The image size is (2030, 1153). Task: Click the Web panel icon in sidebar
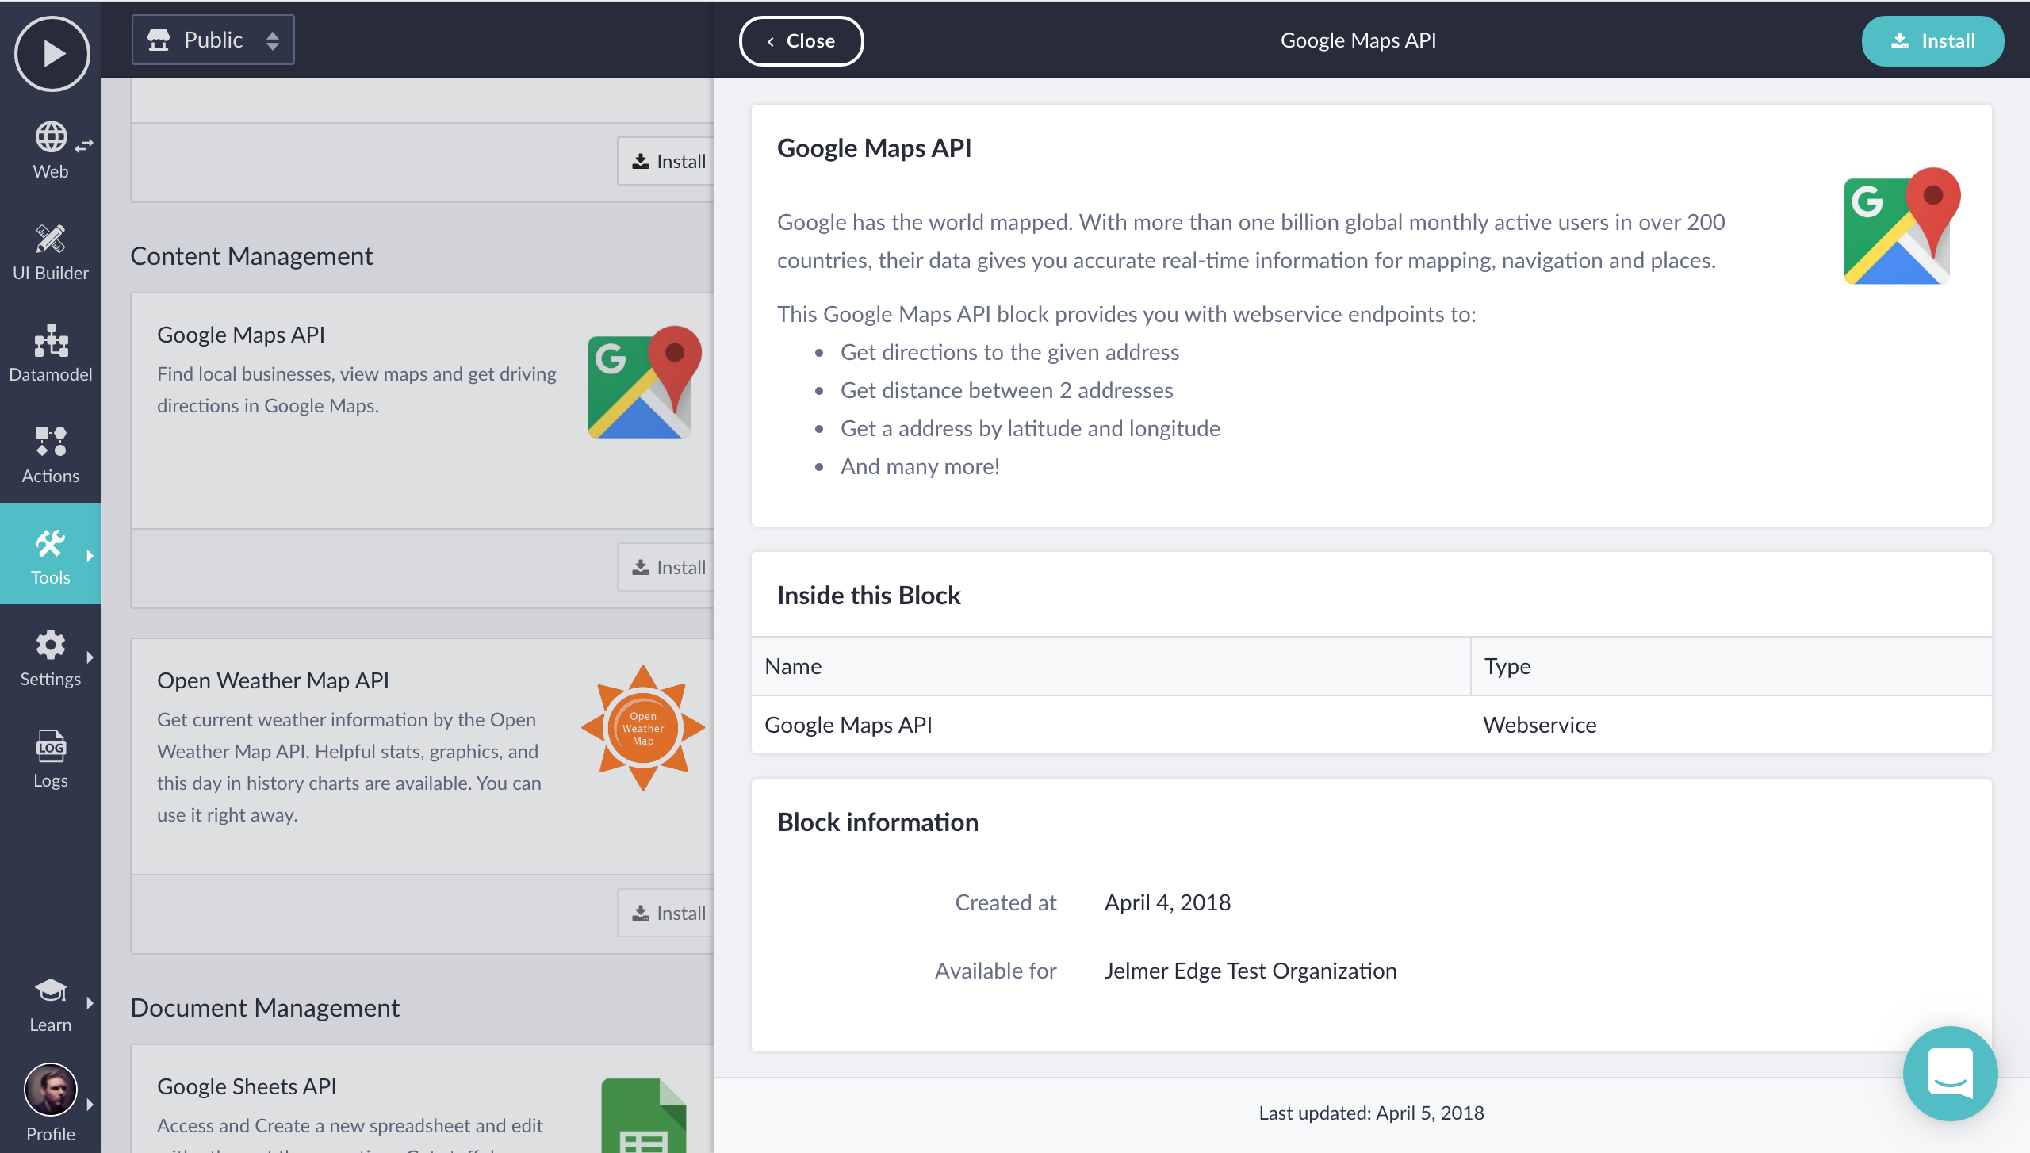[x=50, y=151]
